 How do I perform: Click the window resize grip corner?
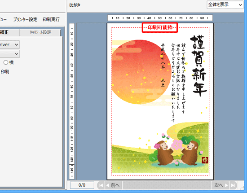pyautogui.click(x=242, y=187)
